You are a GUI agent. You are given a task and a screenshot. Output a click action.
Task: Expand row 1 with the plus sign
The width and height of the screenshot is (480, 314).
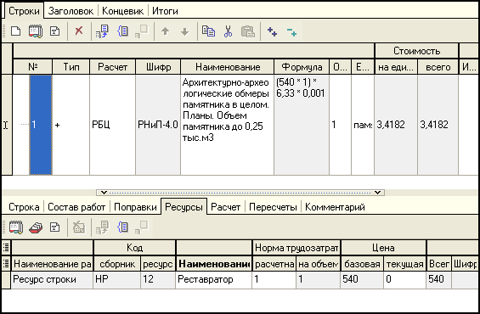57,125
